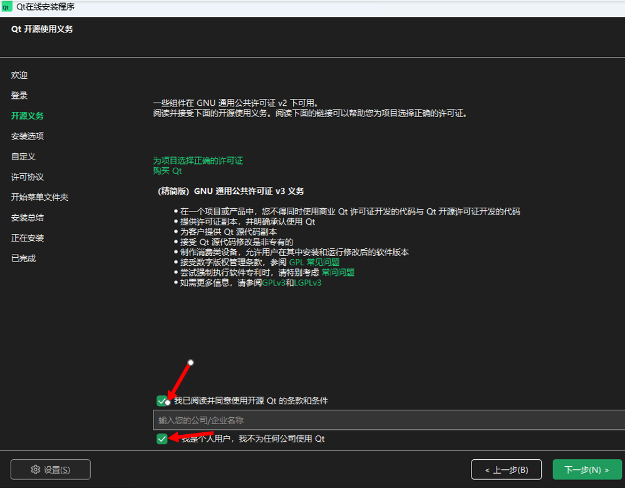Open the 为项目选择正确的许可证 link
625x488 pixels.
pos(198,161)
